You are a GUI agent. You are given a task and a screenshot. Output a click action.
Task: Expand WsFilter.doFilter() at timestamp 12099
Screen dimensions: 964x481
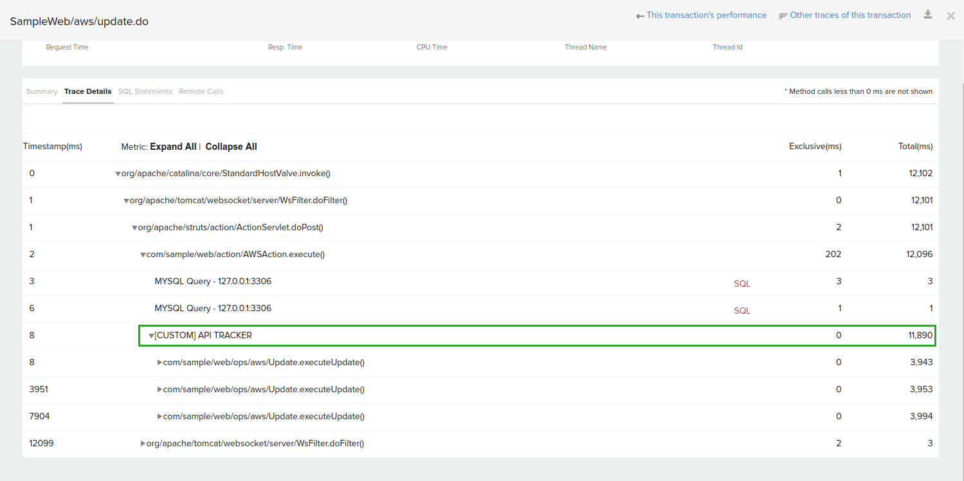coord(143,444)
